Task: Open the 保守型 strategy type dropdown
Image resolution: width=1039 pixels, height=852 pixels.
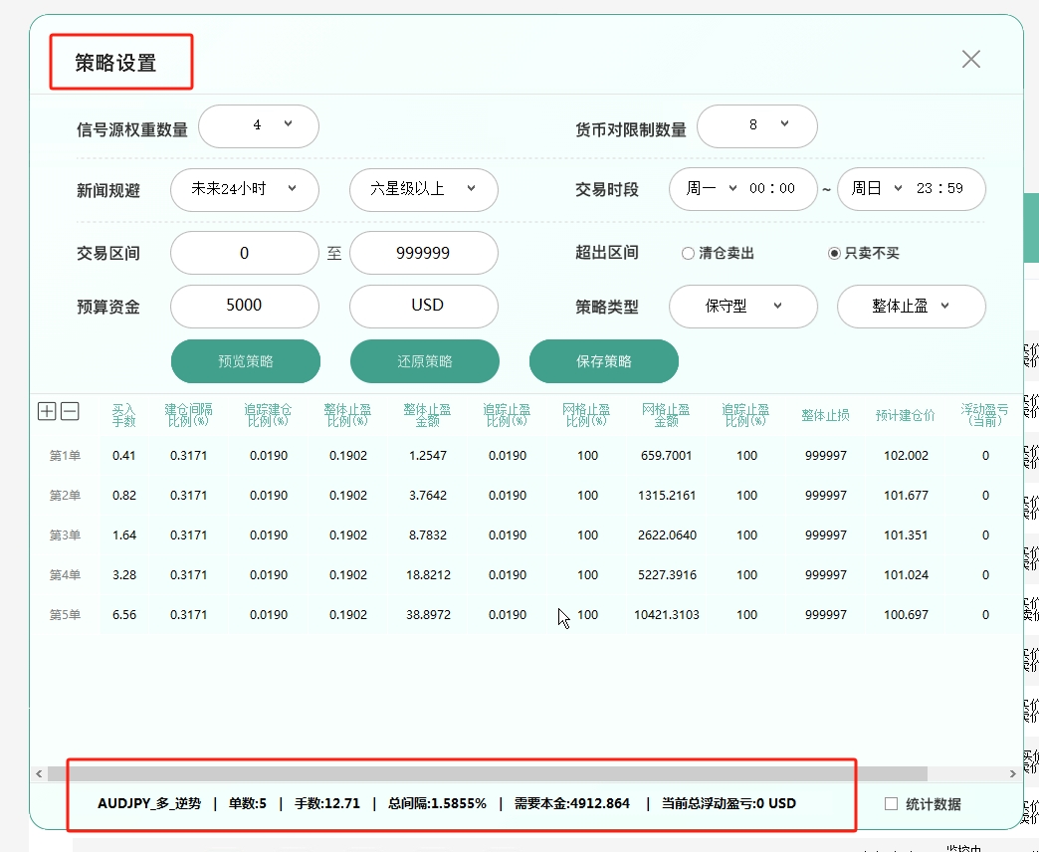Action: tap(742, 307)
